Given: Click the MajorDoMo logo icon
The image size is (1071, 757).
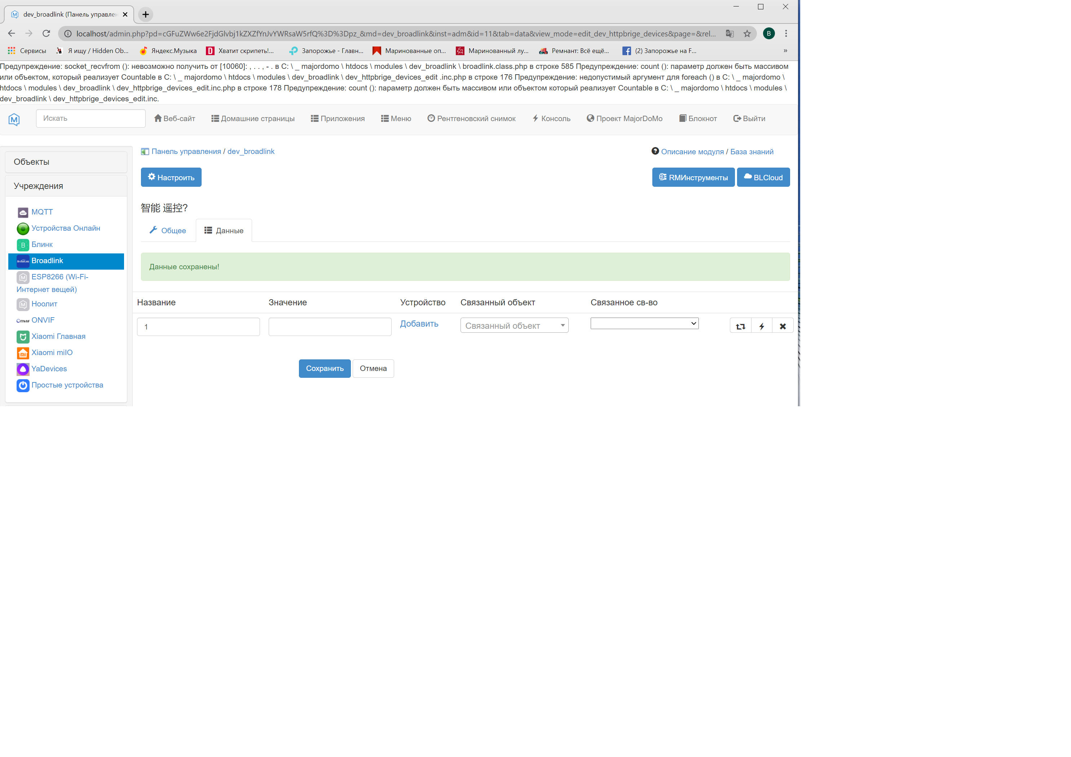Looking at the screenshot, I should tap(14, 119).
